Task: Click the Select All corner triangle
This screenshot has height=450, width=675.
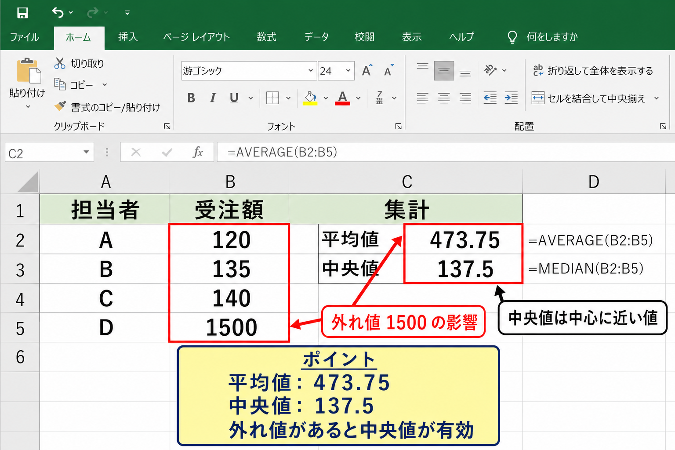Action: (27, 182)
